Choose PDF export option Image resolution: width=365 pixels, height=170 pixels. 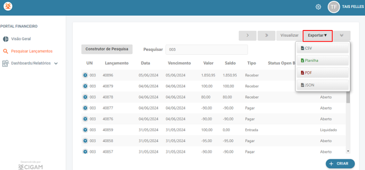tap(323, 73)
